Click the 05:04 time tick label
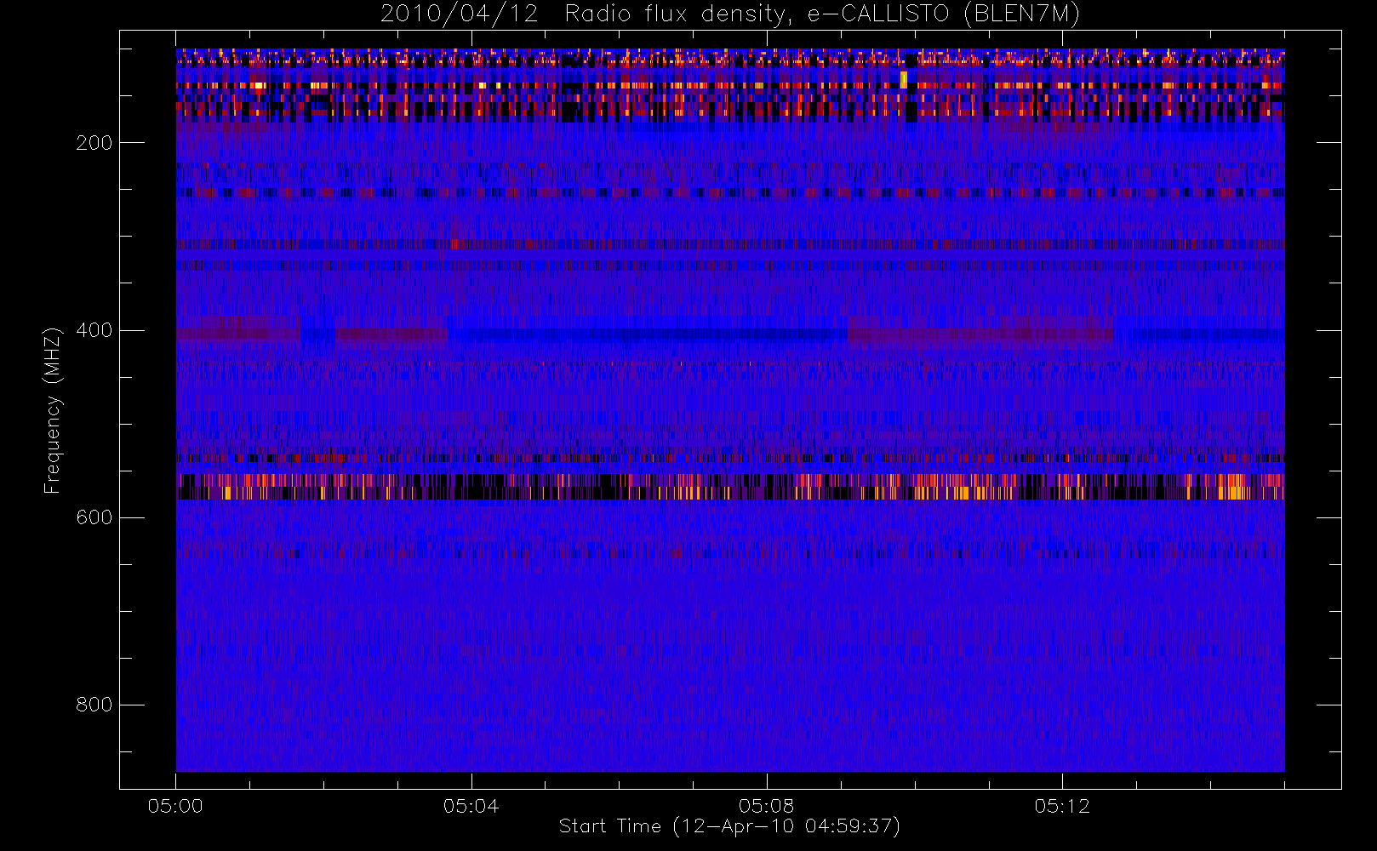 coord(471,806)
